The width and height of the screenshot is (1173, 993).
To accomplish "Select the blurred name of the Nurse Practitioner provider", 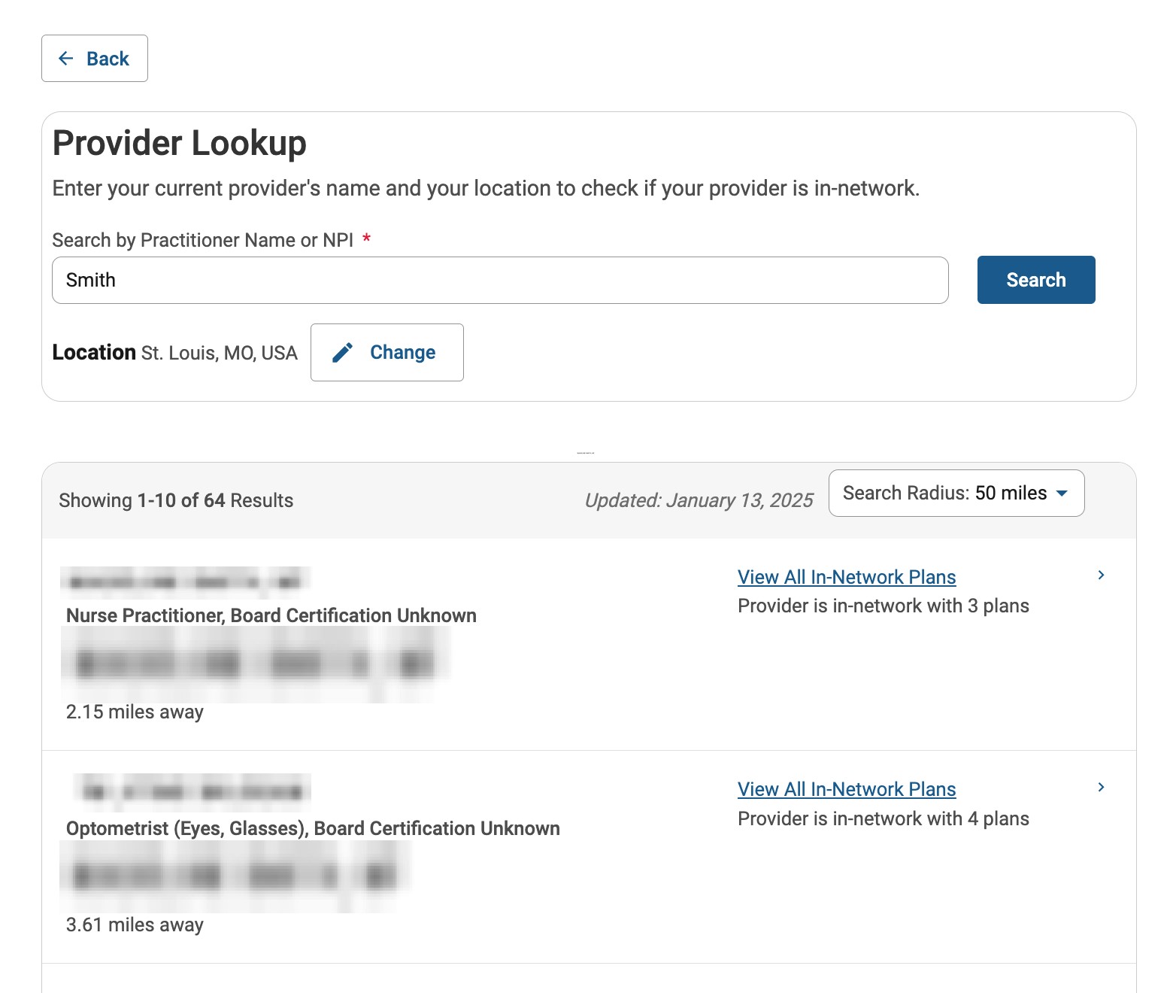I will pyautogui.click(x=185, y=582).
